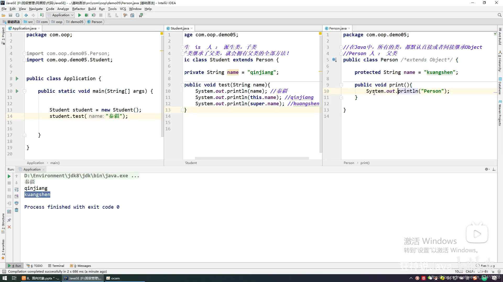
Task: Click the Refactor menu item
Action: [78, 9]
